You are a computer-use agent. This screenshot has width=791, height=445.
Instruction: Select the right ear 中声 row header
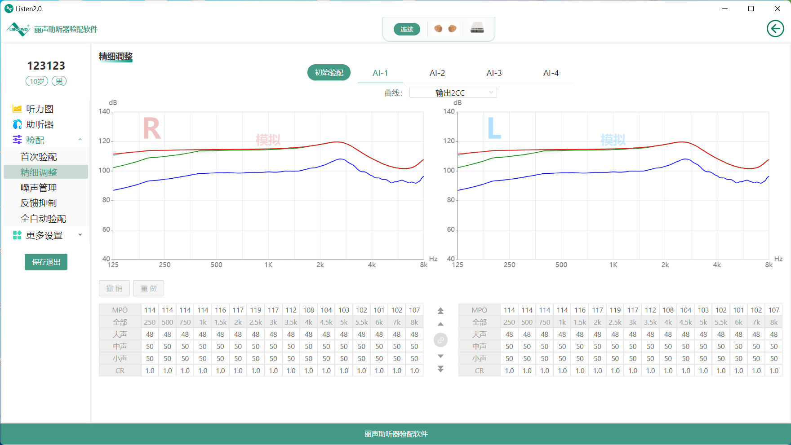tap(120, 347)
